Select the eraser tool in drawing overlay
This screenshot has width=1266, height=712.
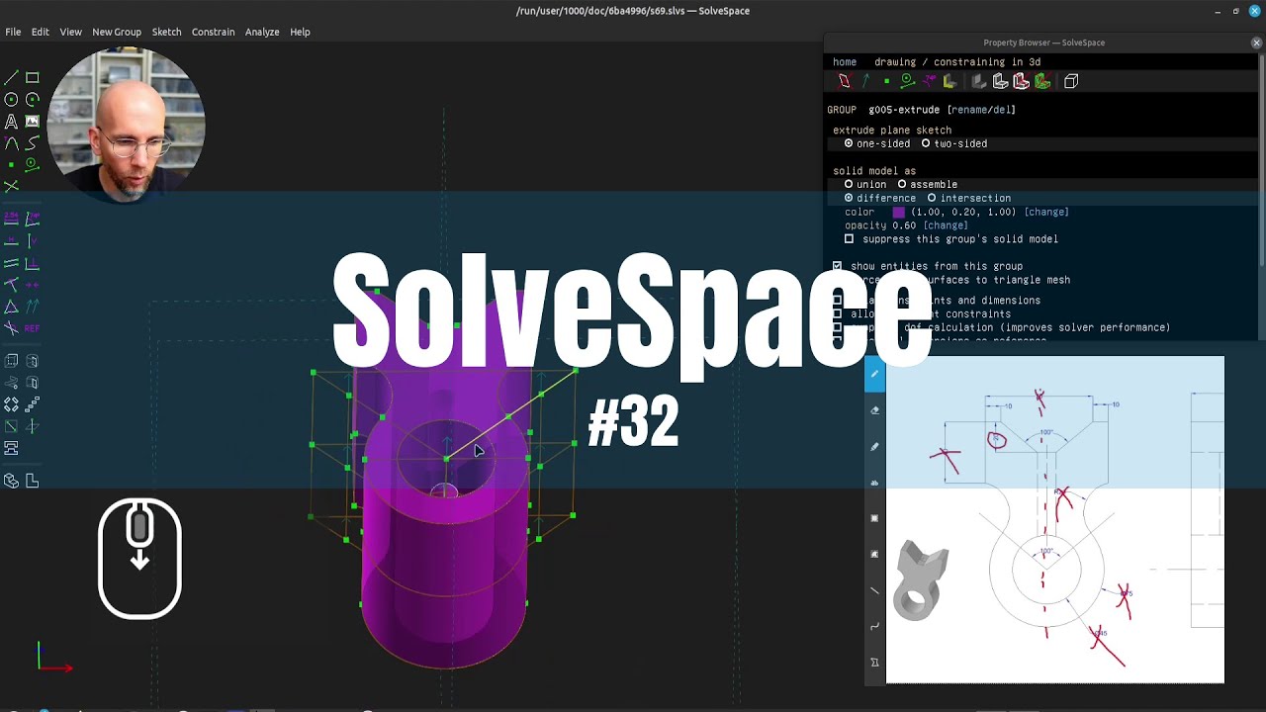click(x=874, y=410)
